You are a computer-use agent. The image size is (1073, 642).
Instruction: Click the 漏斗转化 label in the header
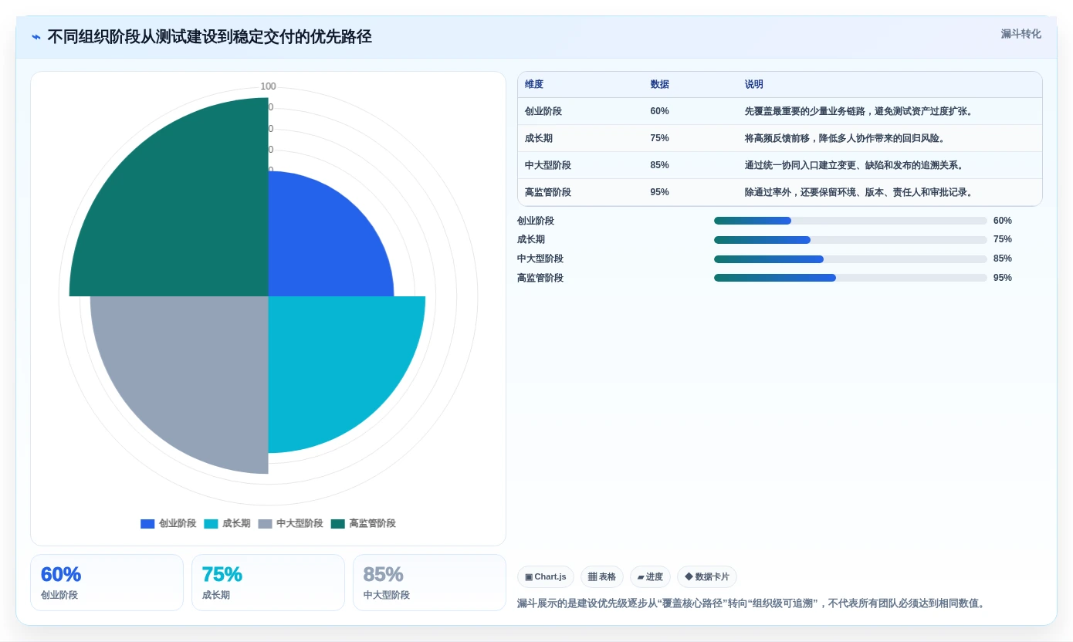tap(1021, 34)
